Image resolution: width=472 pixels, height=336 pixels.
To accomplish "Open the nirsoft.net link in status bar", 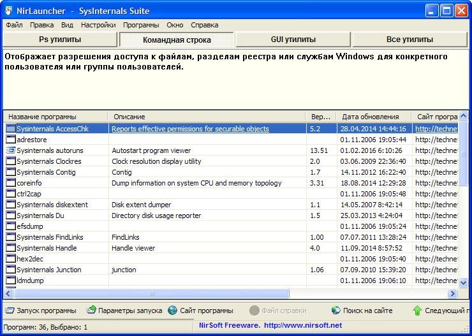I will click(303, 325).
